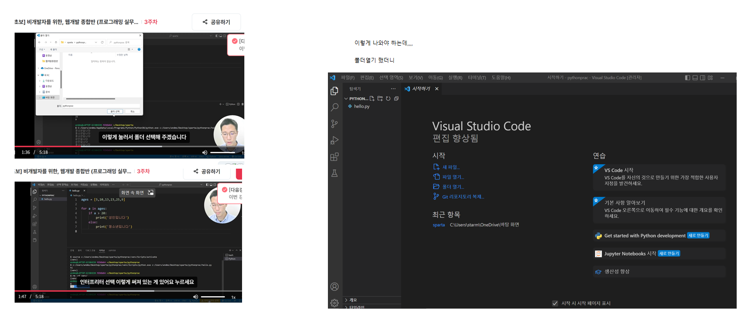Refresh the explorer with the circular arrow icon

click(388, 98)
